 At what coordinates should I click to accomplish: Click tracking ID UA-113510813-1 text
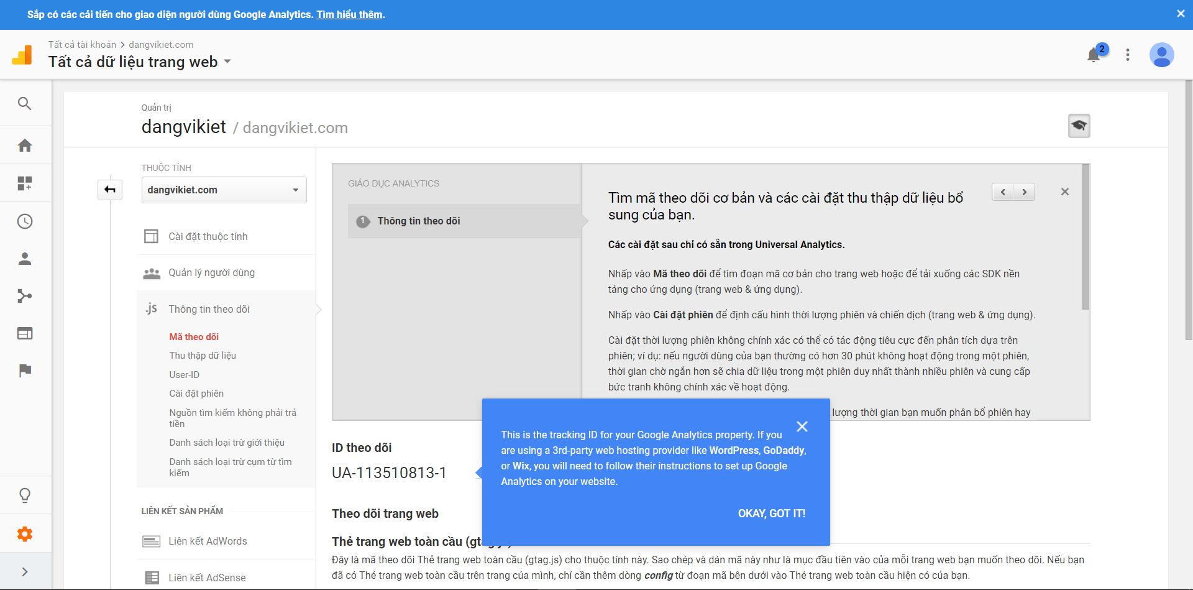point(389,472)
